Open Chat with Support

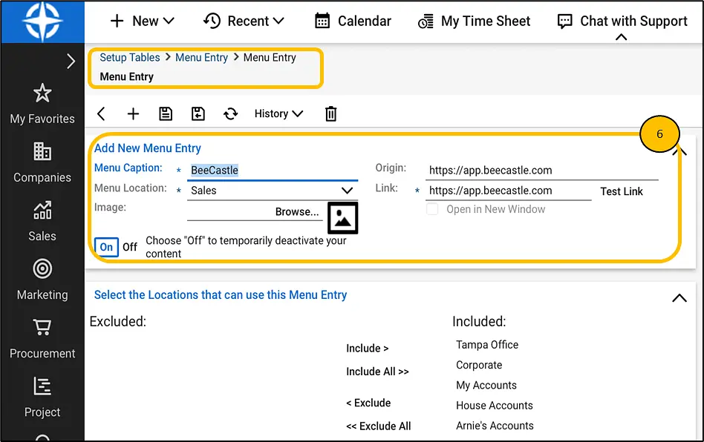point(622,21)
